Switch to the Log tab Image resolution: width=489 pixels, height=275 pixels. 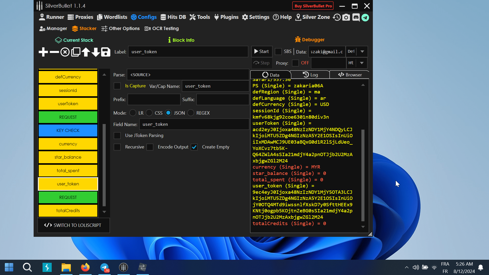pyautogui.click(x=310, y=75)
